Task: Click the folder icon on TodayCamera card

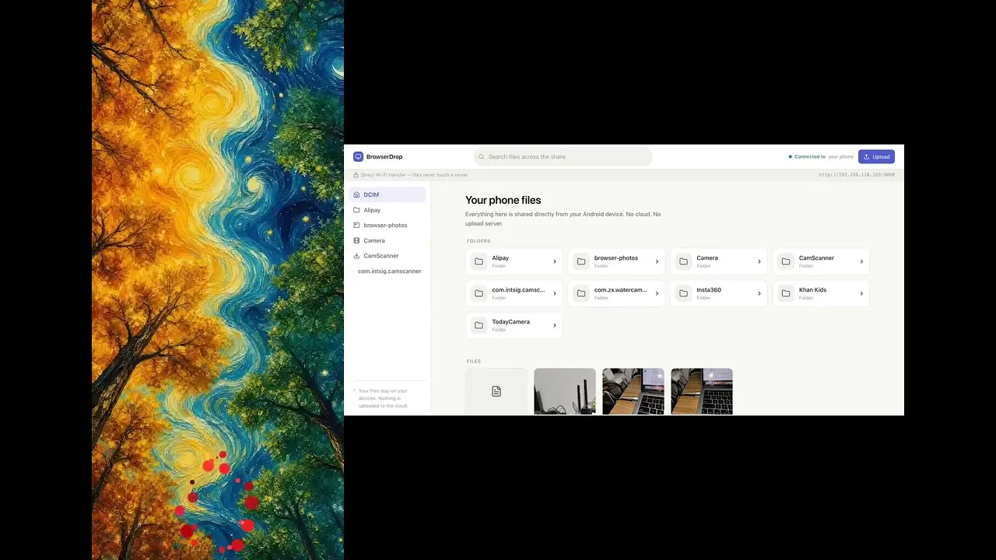Action: pyautogui.click(x=479, y=325)
